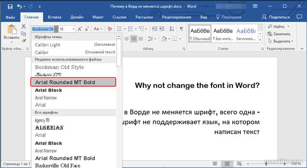The width and height of the screenshot is (307, 168).
Task: Toggle justify alignment button
Action: [140, 39]
